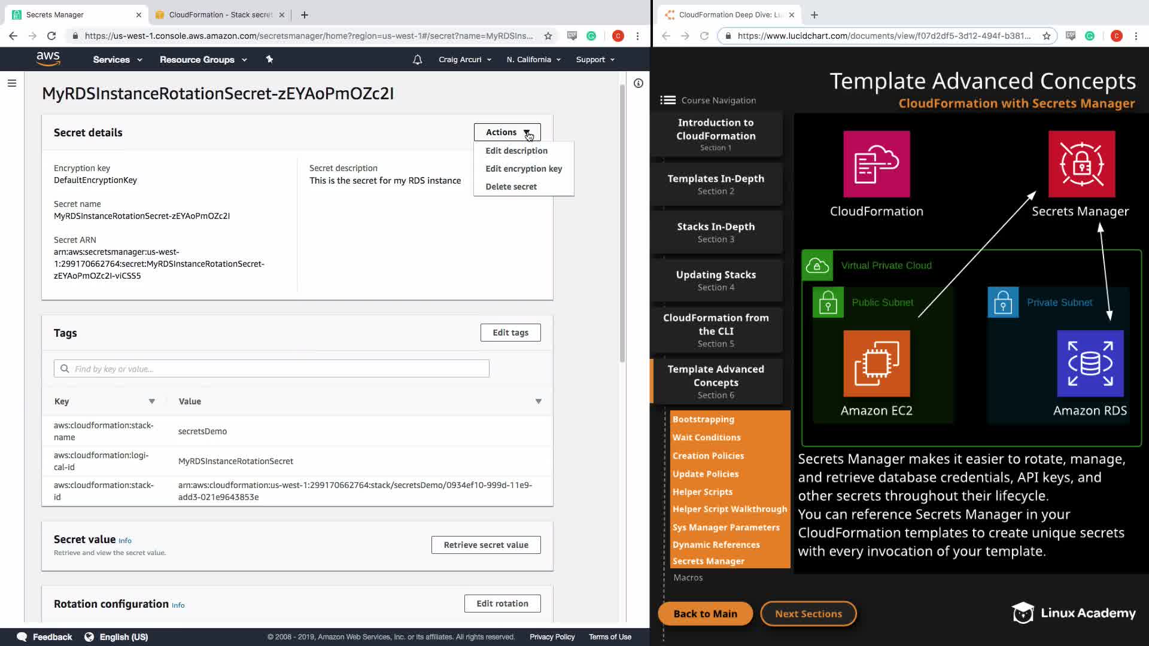Image resolution: width=1149 pixels, height=646 pixels.
Task: Open Craig Arcuri account dropdown
Action: click(x=464, y=60)
